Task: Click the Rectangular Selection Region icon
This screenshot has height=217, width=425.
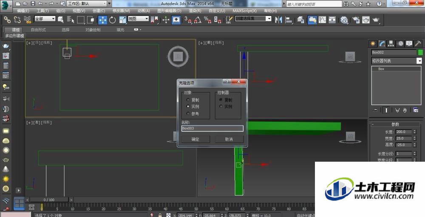Action: point(80,20)
